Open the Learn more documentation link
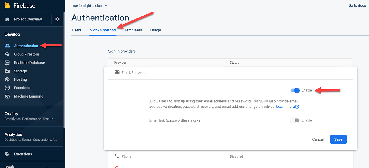The width and height of the screenshot is (369, 168). 286,106
